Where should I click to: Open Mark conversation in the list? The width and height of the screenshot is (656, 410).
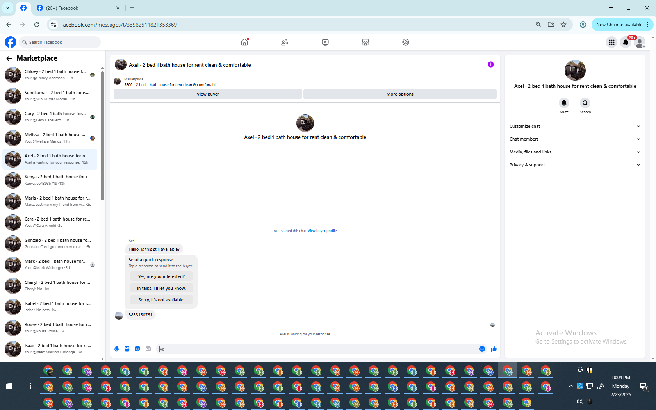click(x=50, y=264)
